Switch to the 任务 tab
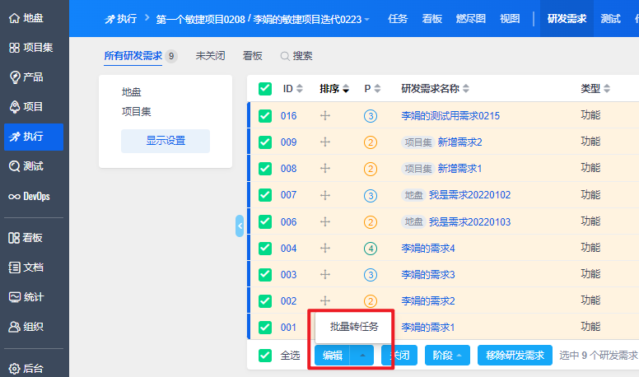The width and height of the screenshot is (639, 377). (398, 19)
